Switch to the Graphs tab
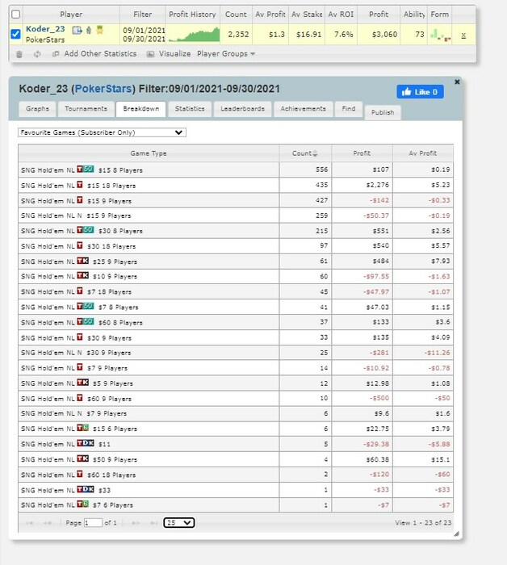The height and width of the screenshot is (565, 507). (37, 109)
